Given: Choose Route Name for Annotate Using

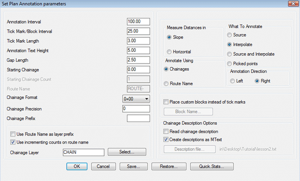Looking at the screenshot, I should [x=167, y=84].
